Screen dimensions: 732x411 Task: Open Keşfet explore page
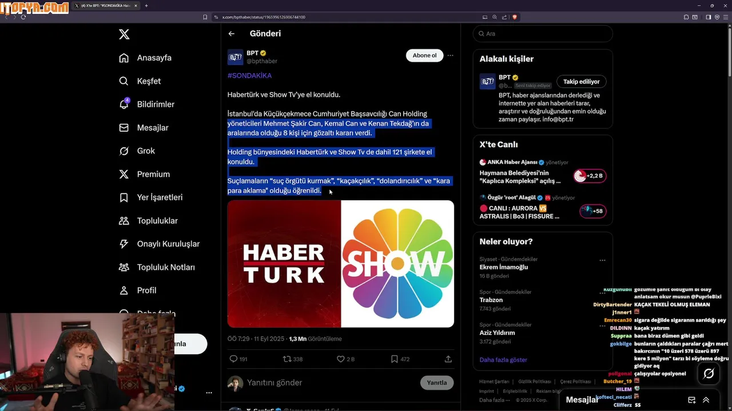[x=140, y=81]
